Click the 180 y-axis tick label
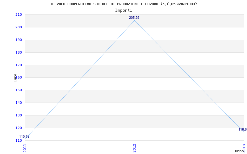The image size is (247, 154). 19,52
